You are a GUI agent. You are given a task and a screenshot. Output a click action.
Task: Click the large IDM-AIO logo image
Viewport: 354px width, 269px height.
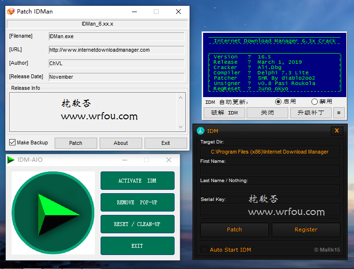tap(53, 213)
